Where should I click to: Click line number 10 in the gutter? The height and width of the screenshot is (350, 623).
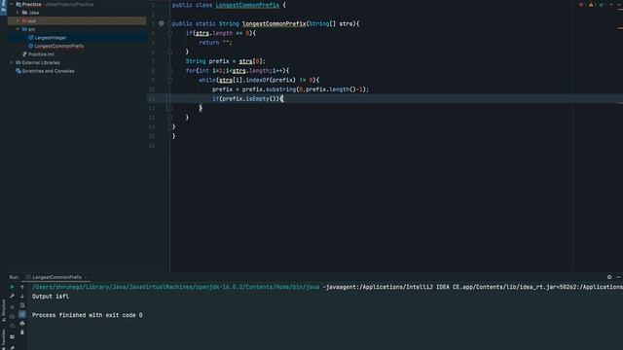click(152, 89)
